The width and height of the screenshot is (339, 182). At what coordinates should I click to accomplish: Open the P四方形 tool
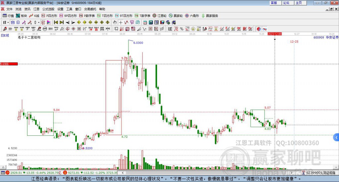pyautogui.click(x=49, y=16)
